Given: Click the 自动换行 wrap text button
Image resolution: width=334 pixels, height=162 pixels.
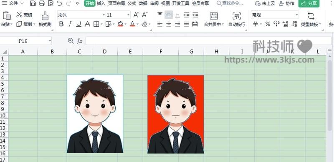Looking at the screenshot, I should (x=237, y=19).
